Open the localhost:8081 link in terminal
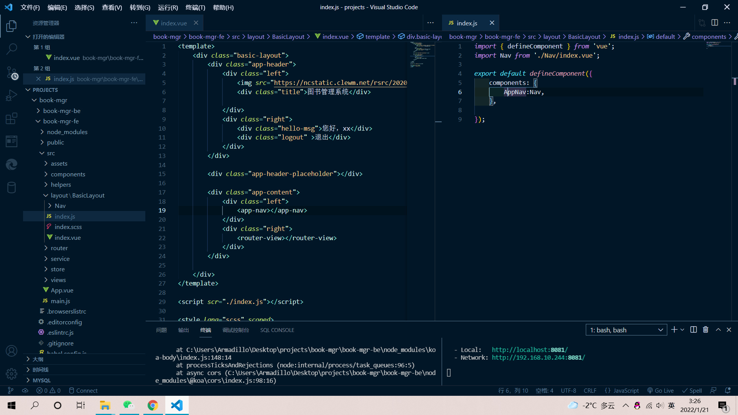Viewport: 738px width, 415px height. pos(529,350)
